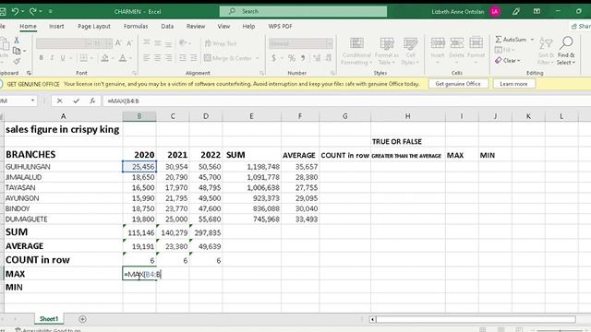Image resolution: width=591 pixels, height=332 pixels.
Task: Click the AutoSum sigma button
Action: [511, 40]
